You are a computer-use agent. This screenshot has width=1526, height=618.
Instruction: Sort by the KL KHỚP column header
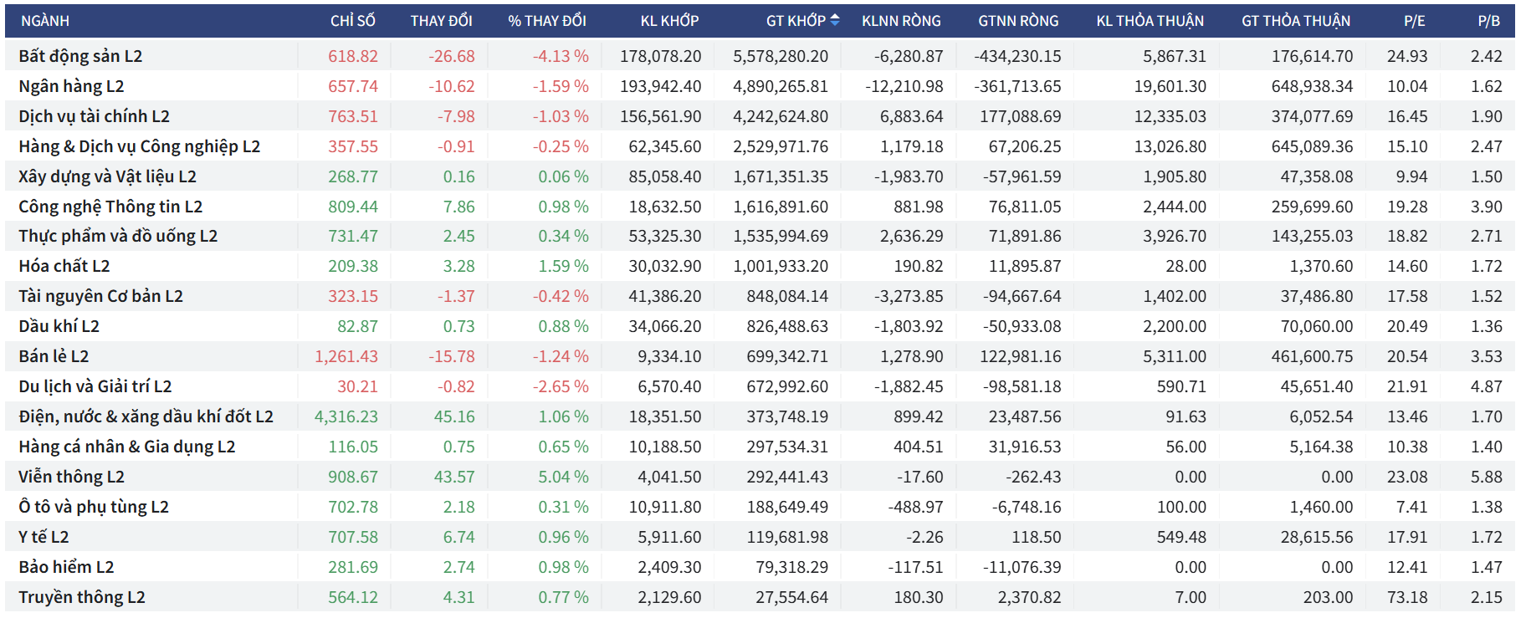669,21
